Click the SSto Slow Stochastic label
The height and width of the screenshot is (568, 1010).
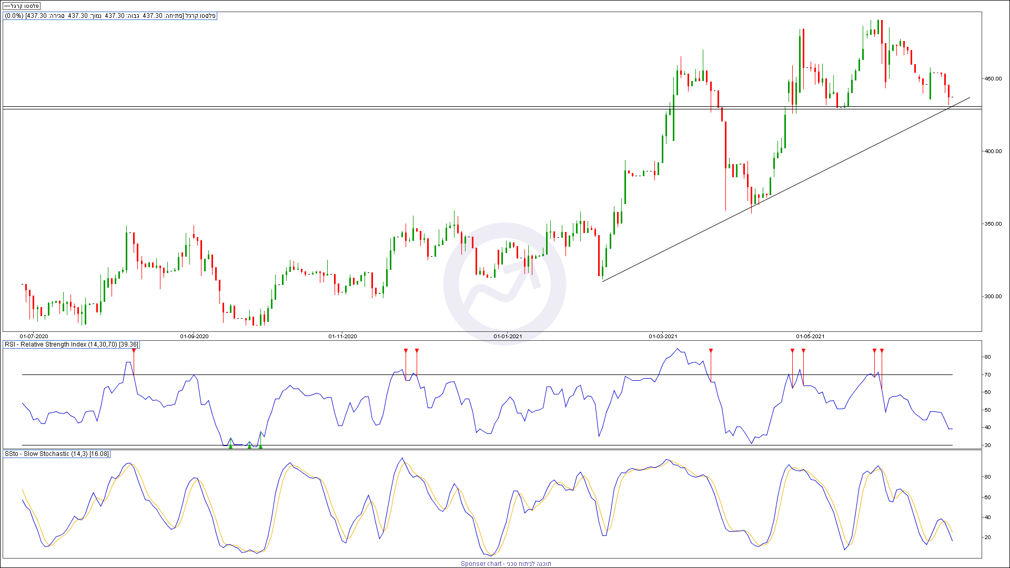[56, 454]
